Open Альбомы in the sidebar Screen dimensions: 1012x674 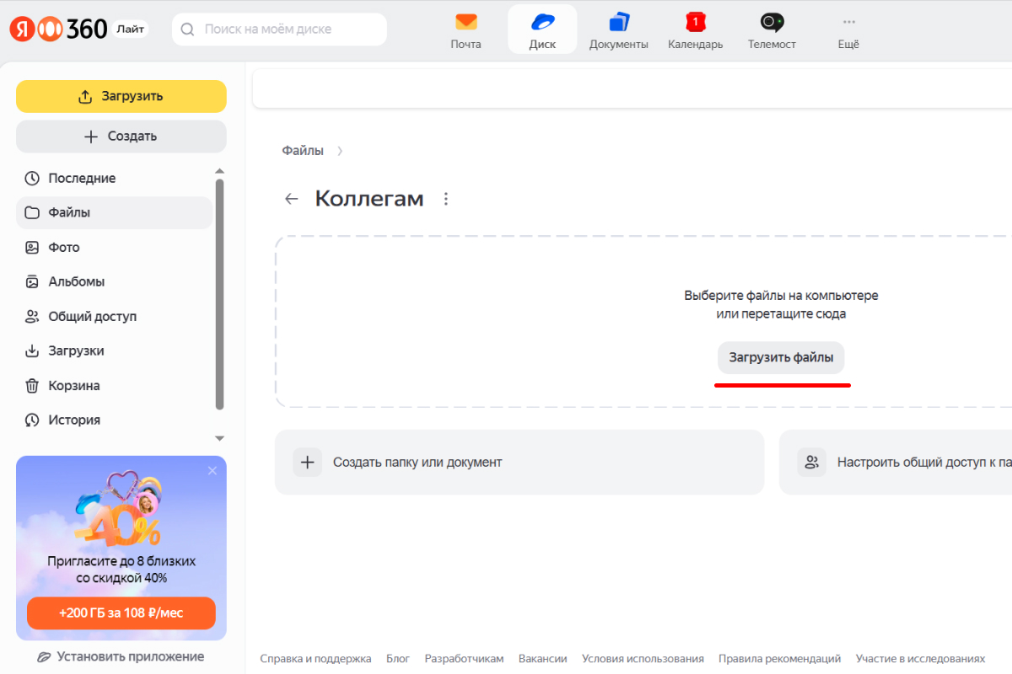[114, 282]
